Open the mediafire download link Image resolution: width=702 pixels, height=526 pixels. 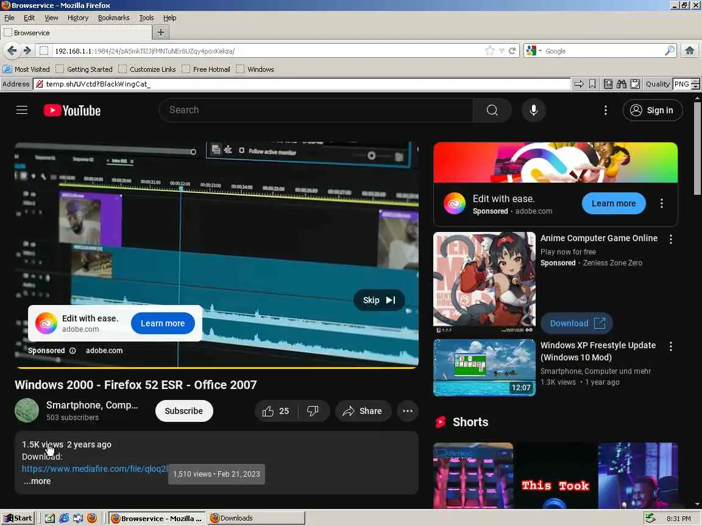pyautogui.click(x=94, y=469)
